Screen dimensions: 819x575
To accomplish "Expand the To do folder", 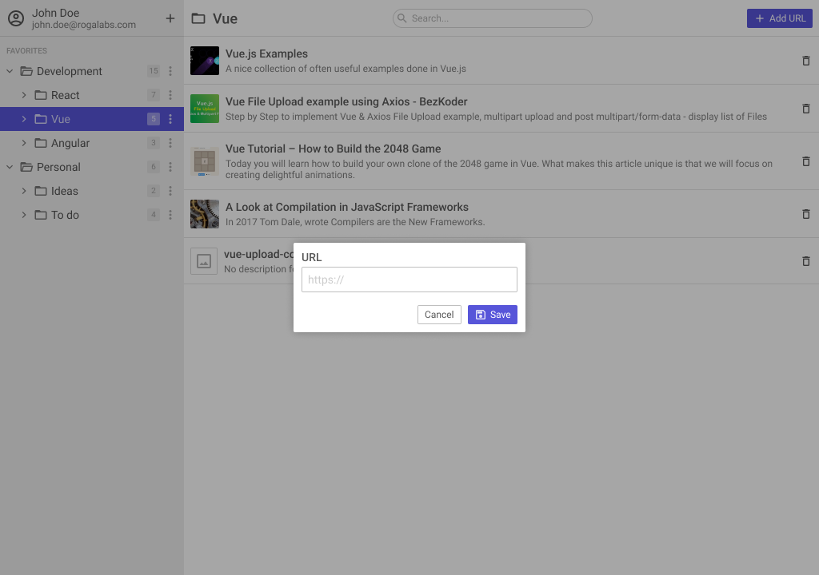I will (23, 215).
